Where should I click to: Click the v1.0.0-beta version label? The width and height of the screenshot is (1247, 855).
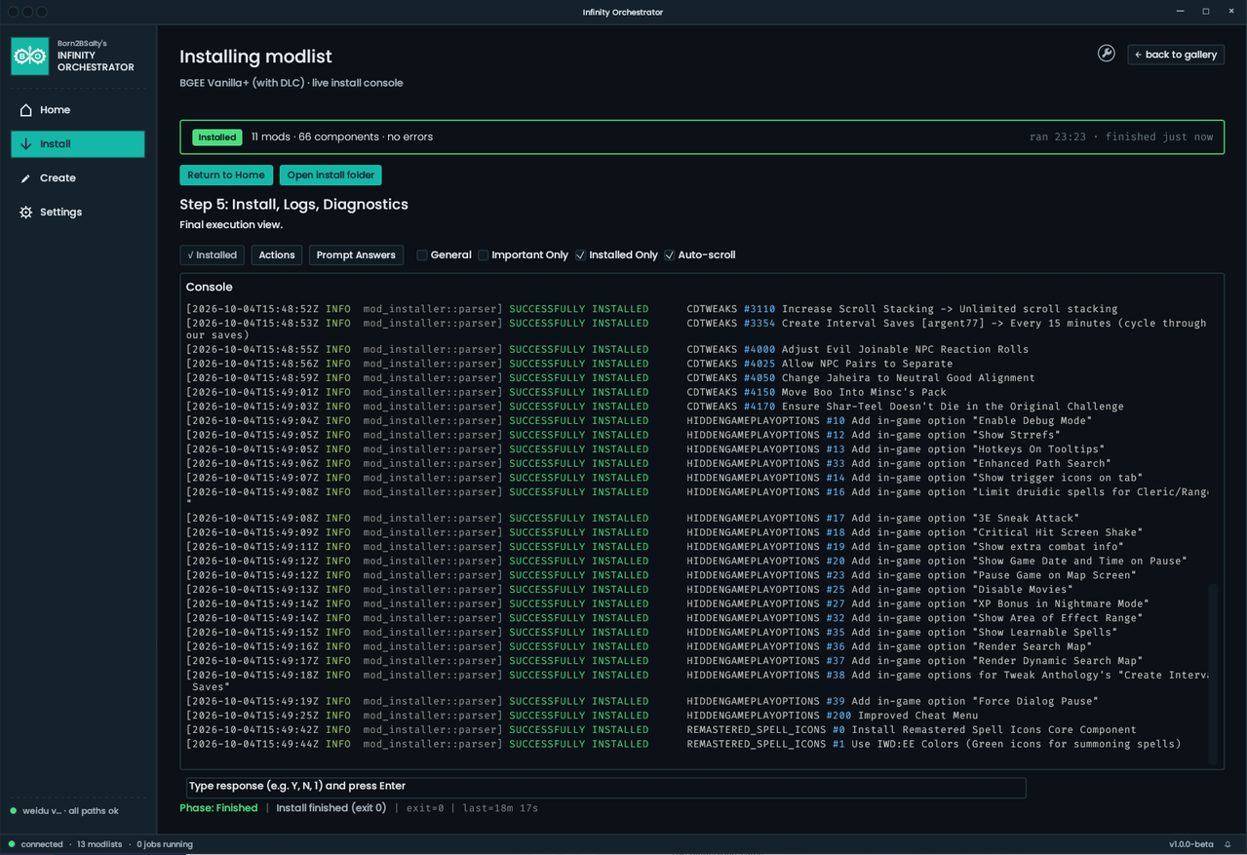(x=1191, y=844)
